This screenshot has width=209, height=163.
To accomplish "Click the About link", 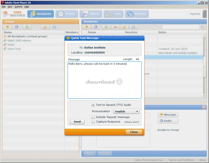I will tap(203, 160).
